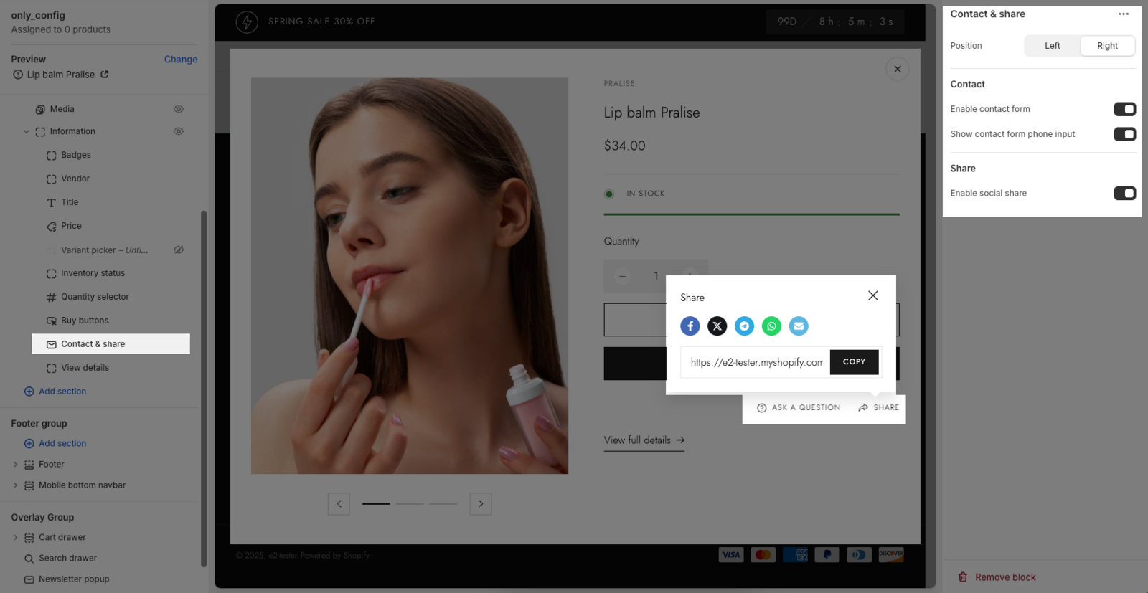Hide the Media block with eye icon
Screen dimensions: 1148x593
[x=179, y=109]
